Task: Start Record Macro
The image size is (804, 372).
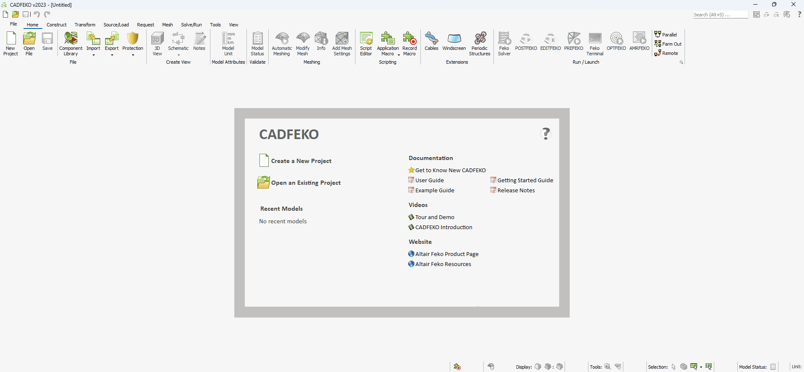Action: (x=409, y=44)
